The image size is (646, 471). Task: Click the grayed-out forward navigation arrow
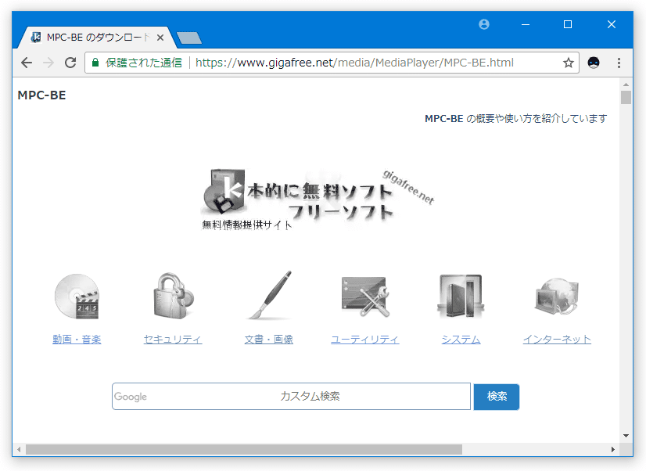48,63
